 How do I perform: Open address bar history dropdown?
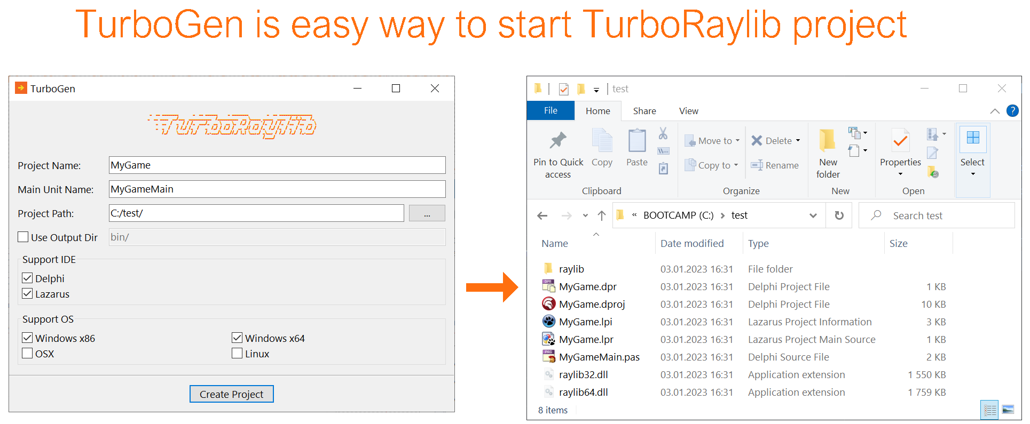pos(813,215)
